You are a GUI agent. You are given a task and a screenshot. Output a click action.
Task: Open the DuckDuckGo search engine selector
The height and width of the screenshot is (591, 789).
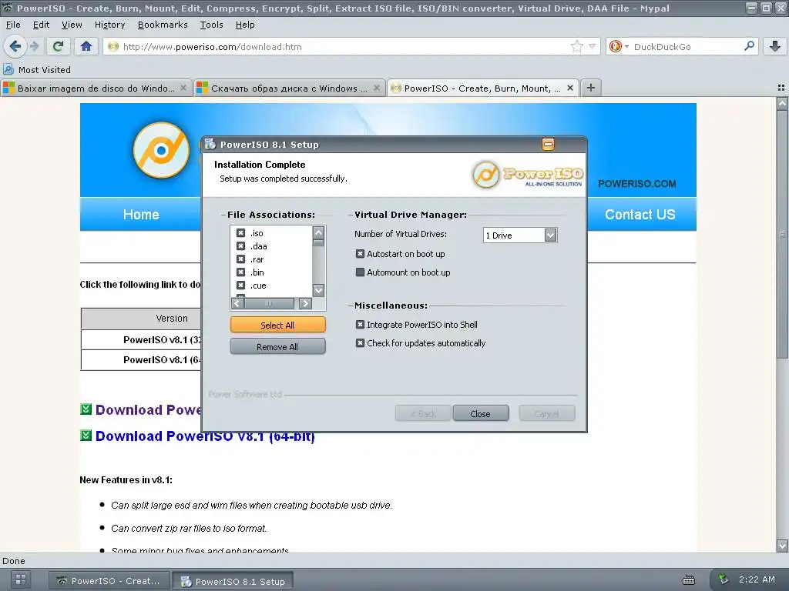619,47
